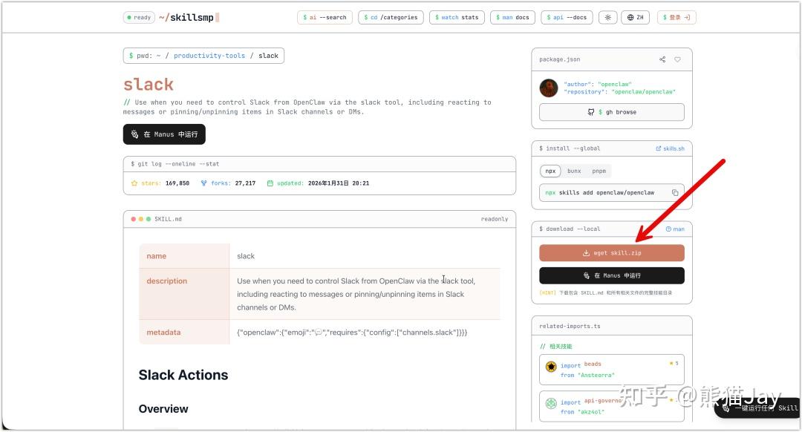Download with wget skill.zip button
The height and width of the screenshot is (432, 802).
point(612,252)
